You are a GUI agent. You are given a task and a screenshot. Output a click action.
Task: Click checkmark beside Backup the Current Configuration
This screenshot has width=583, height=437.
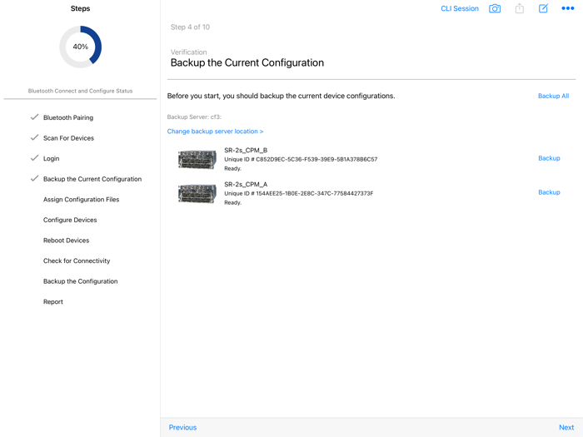pyautogui.click(x=35, y=178)
